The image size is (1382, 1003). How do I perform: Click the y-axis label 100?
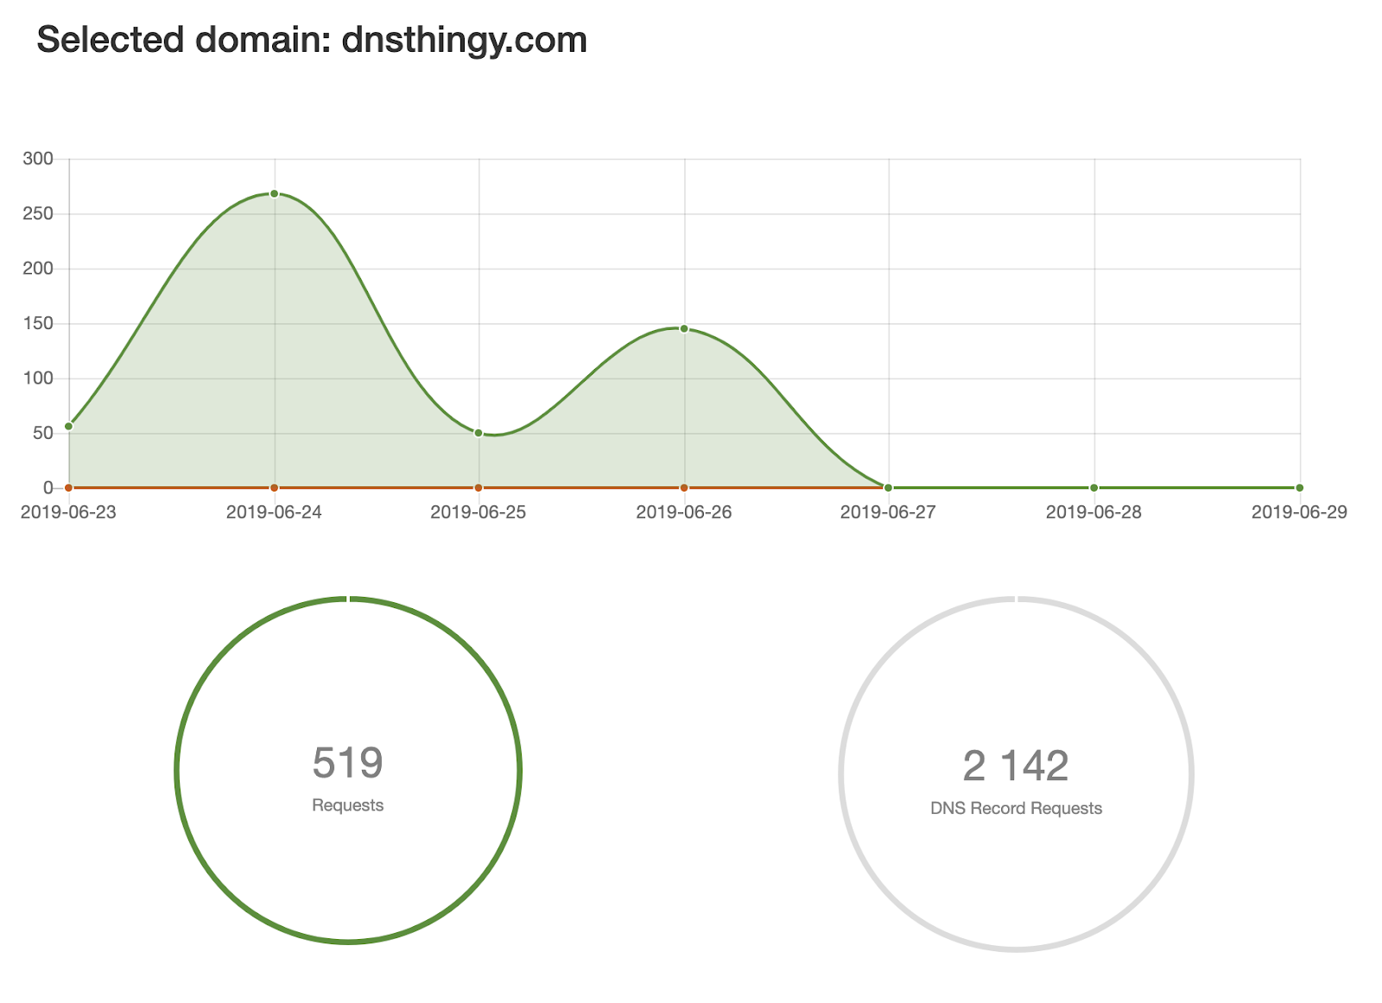[38, 378]
